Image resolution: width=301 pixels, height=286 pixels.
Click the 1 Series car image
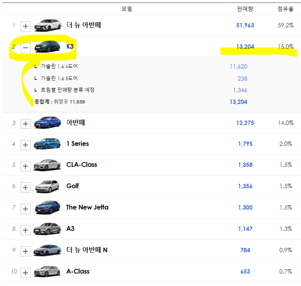(x=47, y=143)
